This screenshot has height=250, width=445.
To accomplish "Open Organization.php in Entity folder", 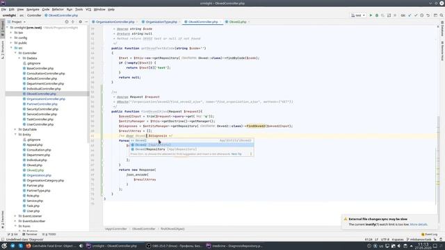I will (39, 176).
